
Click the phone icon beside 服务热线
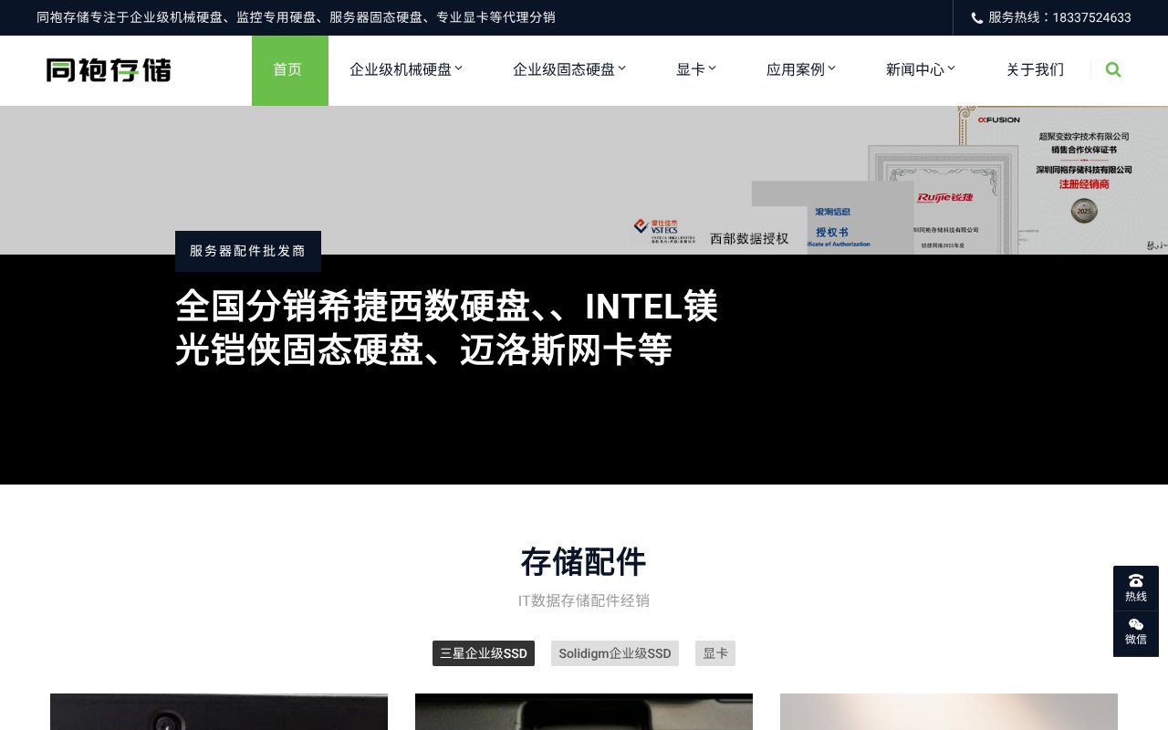tap(976, 17)
